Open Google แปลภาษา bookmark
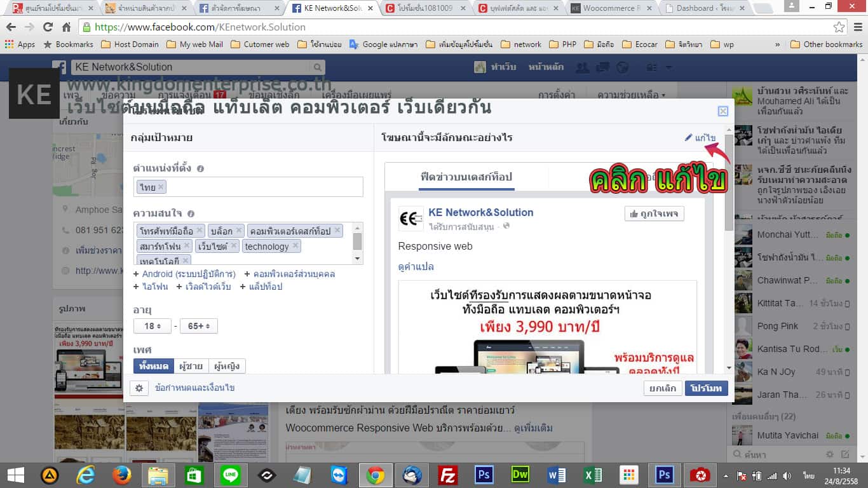The height and width of the screenshot is (488, 868). point(383,44)
